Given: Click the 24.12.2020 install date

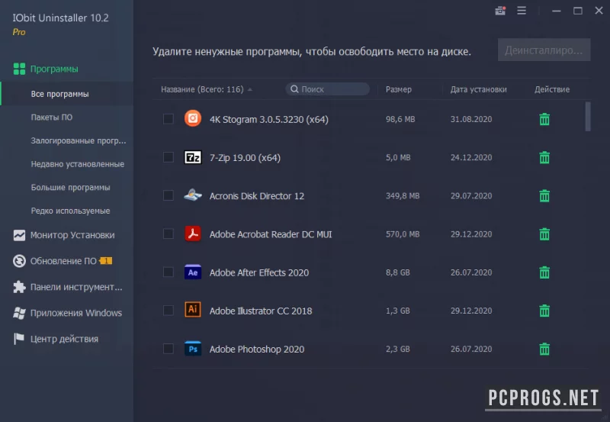Looking at the screenshot, I should tap(471, 157).
